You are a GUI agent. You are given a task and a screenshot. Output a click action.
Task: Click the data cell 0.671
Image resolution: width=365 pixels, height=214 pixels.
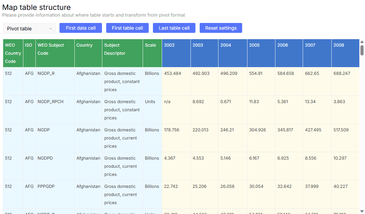pos(233,110)
